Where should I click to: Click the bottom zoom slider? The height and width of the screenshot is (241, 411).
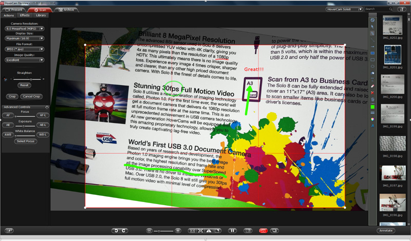[163, 231]
